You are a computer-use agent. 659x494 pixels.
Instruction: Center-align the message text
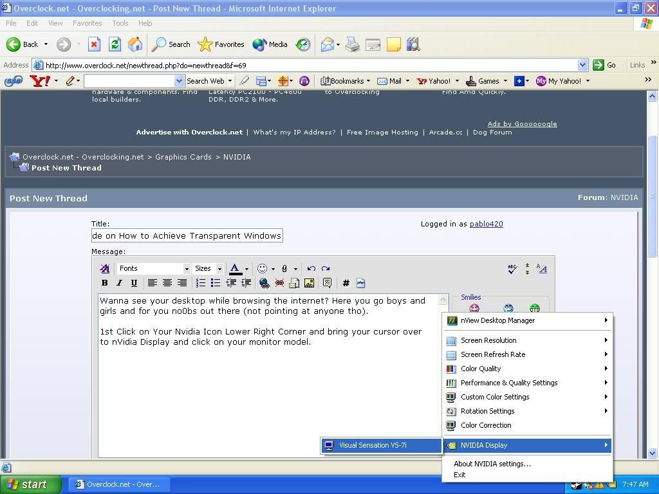pyautogui.click(x=167, y=283)
